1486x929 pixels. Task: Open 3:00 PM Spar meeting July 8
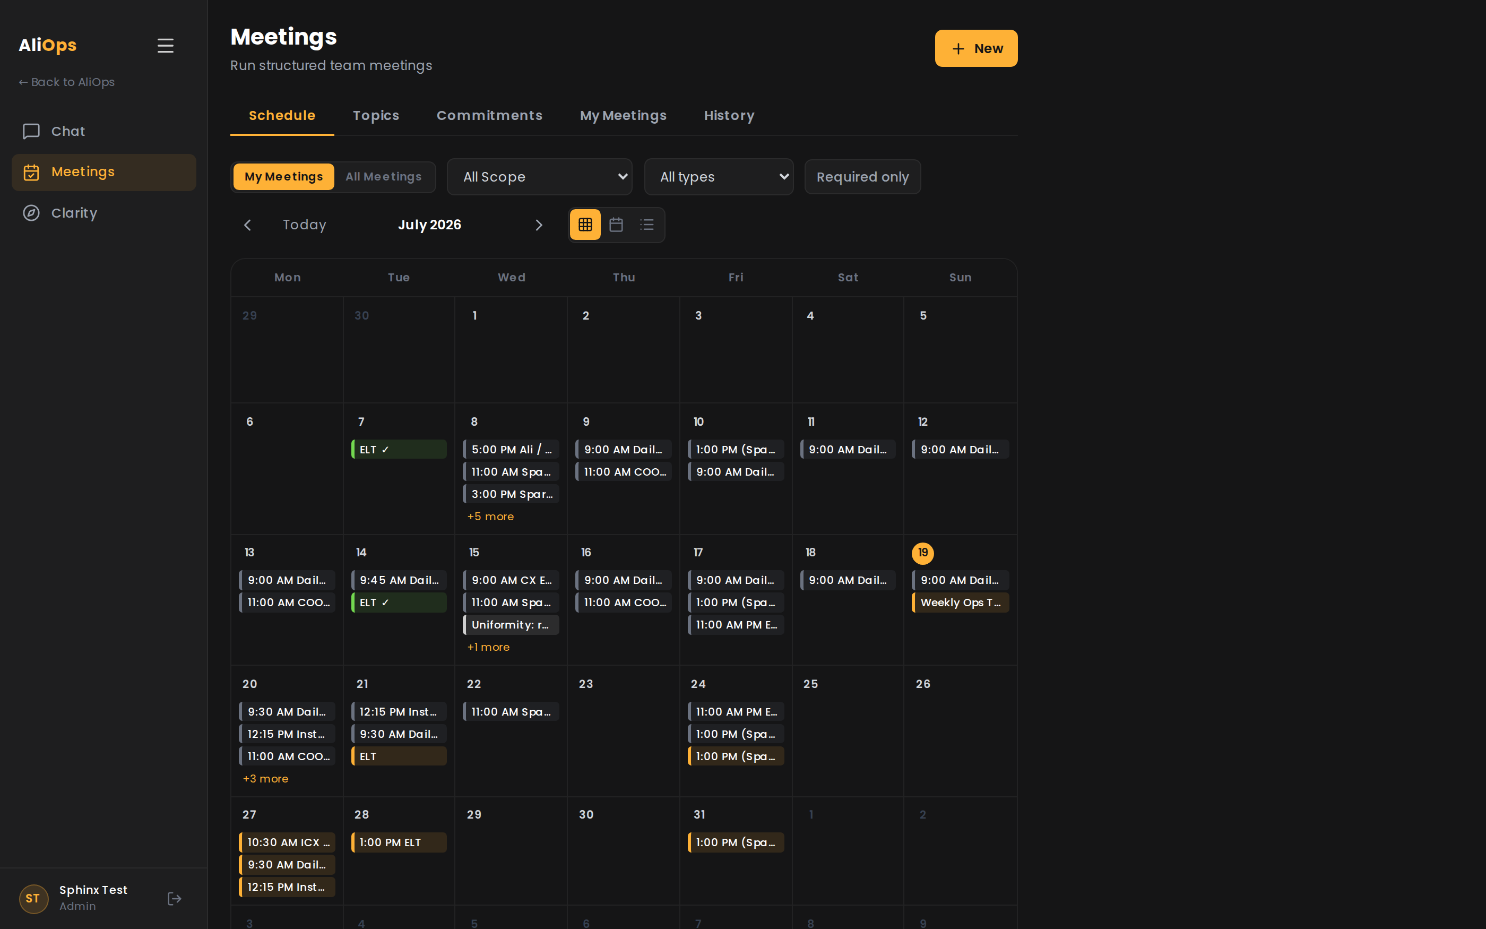(x=511, y=494)
